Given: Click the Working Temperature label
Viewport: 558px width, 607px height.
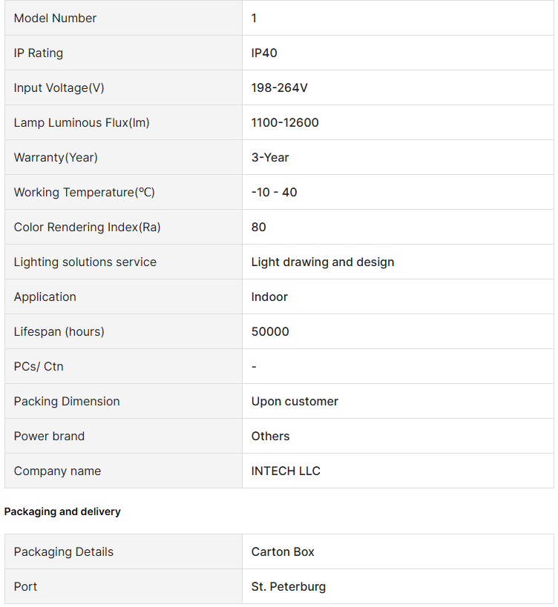Looking at the screenshot, I should [84, 192].
